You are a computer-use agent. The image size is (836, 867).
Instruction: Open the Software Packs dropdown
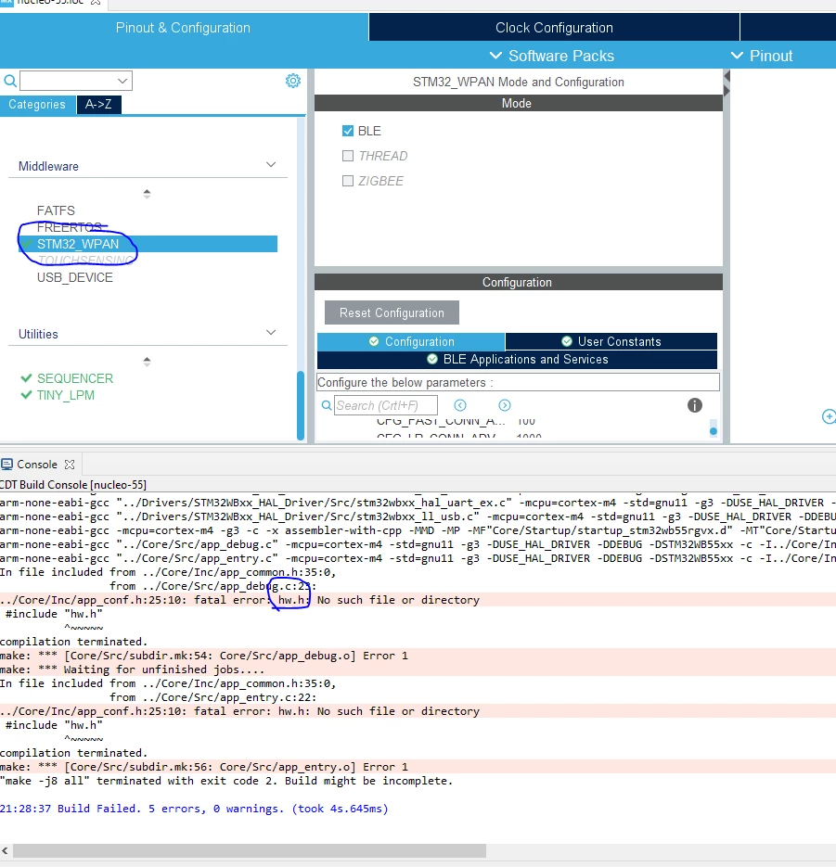(552, 56)
